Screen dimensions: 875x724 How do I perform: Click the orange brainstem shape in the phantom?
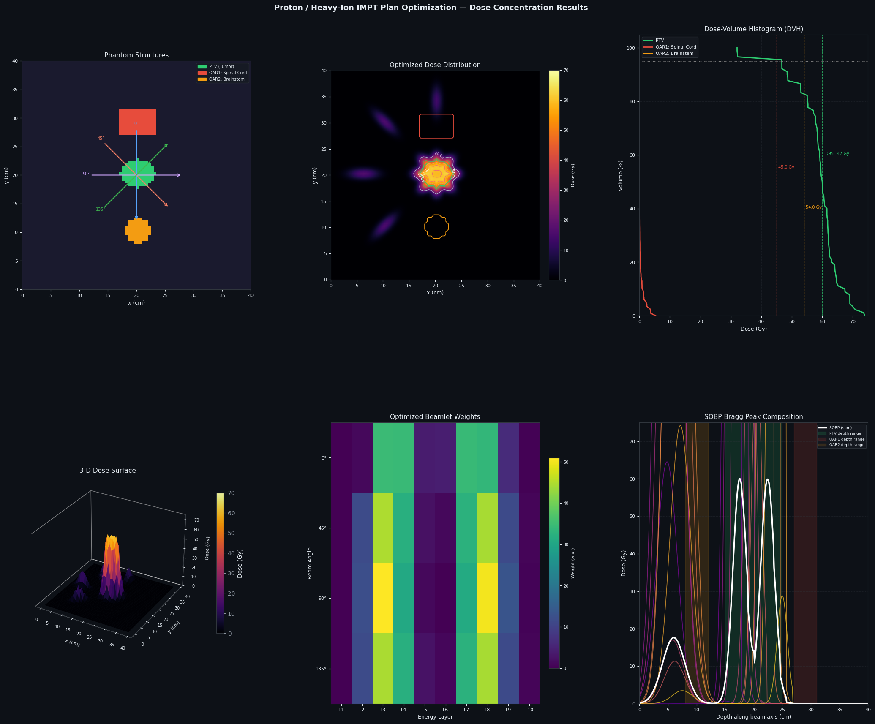point(138,231)
